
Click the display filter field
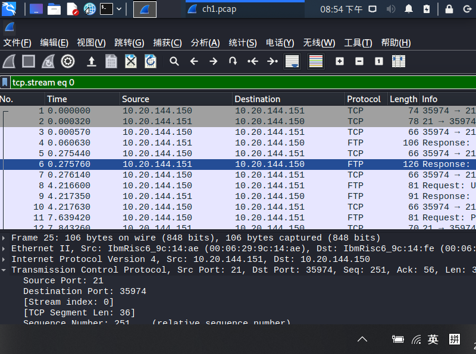(243, 83)
